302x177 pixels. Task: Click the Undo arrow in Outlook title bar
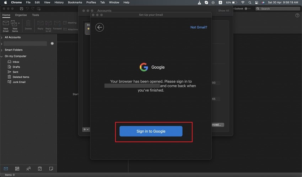27,9
